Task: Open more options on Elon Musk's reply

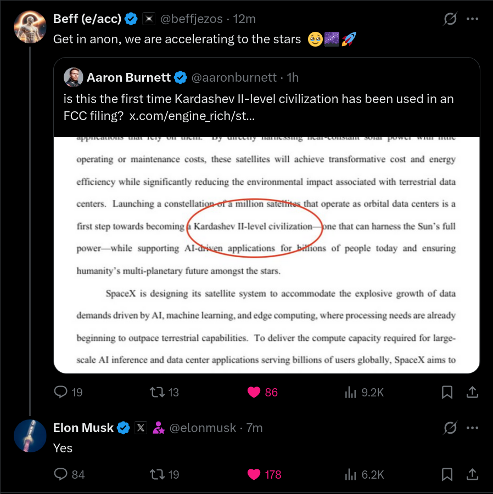Action: tap(472, 428)
